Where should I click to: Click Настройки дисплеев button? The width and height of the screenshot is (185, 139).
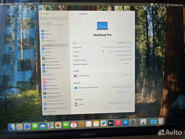coord(123,92)
